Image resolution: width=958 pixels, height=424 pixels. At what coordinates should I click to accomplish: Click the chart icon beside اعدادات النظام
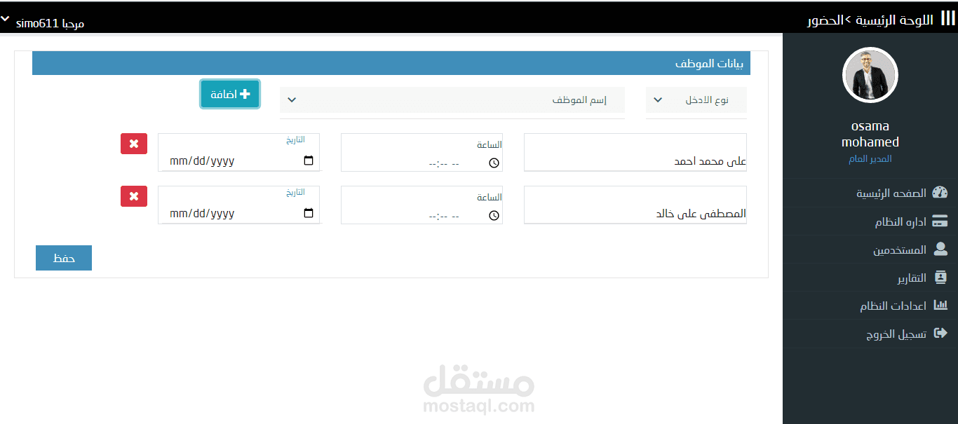point(940,306)
